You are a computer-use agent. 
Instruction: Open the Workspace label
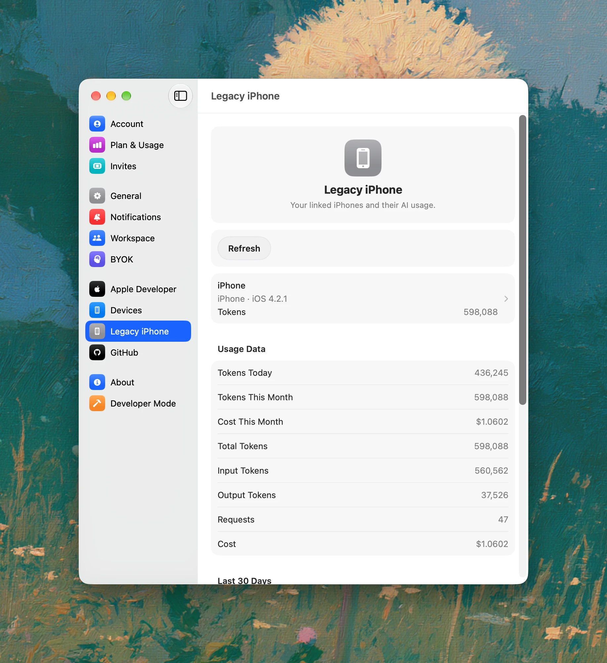pyautogui.click(x=133, y=238)
